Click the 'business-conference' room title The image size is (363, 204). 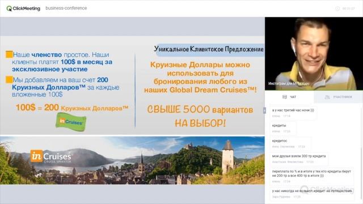tap(66, 8)
